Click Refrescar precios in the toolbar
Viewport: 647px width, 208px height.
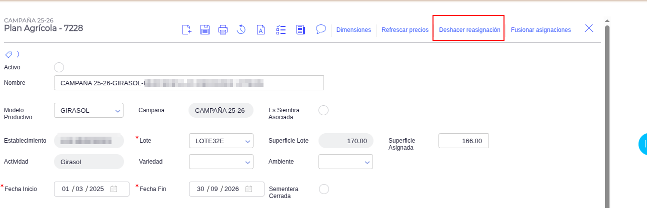click(405, 30)
